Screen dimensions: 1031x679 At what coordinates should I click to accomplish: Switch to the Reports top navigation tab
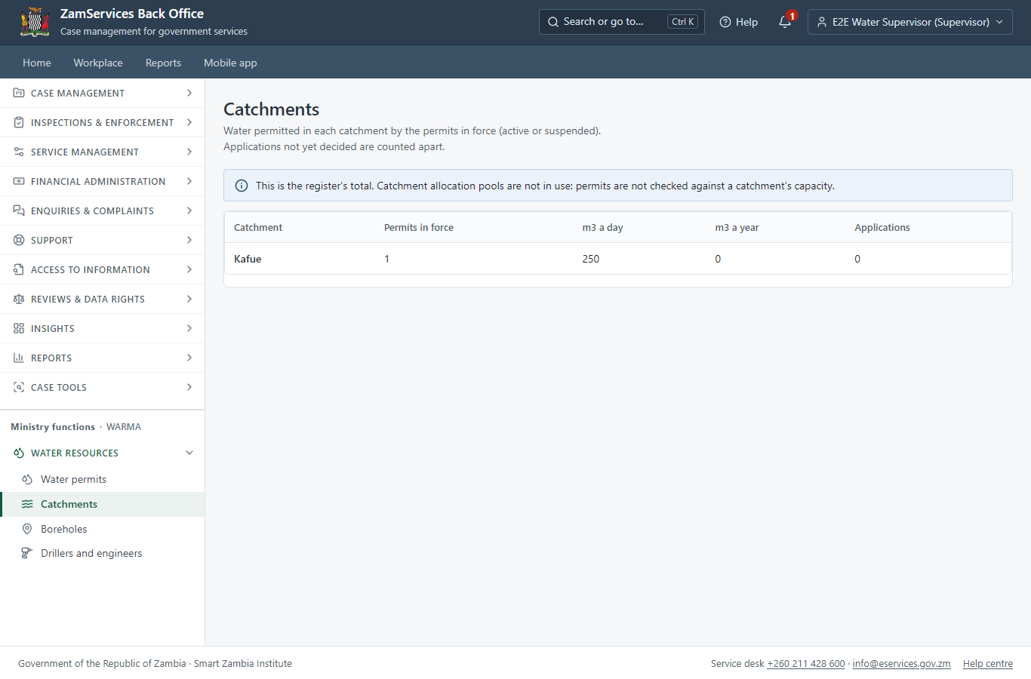coord(163,63)
